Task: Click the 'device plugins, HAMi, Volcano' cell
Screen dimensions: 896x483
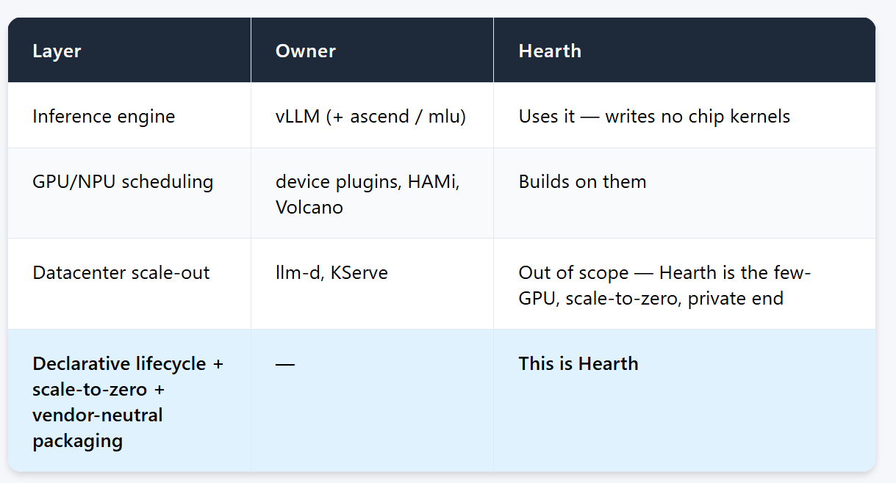Action: [x=372, y=194]
